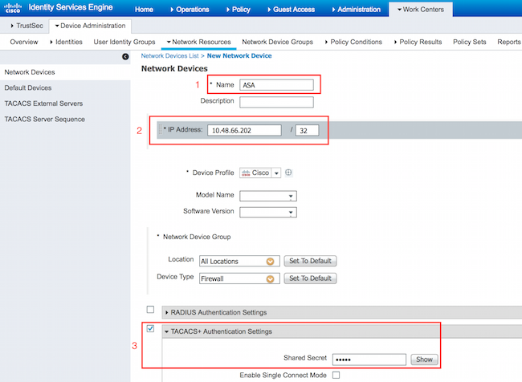Click the Device Type field Firewall
Image resolution: width=522 pixels, height=382 pixels.
pos(239,278)
